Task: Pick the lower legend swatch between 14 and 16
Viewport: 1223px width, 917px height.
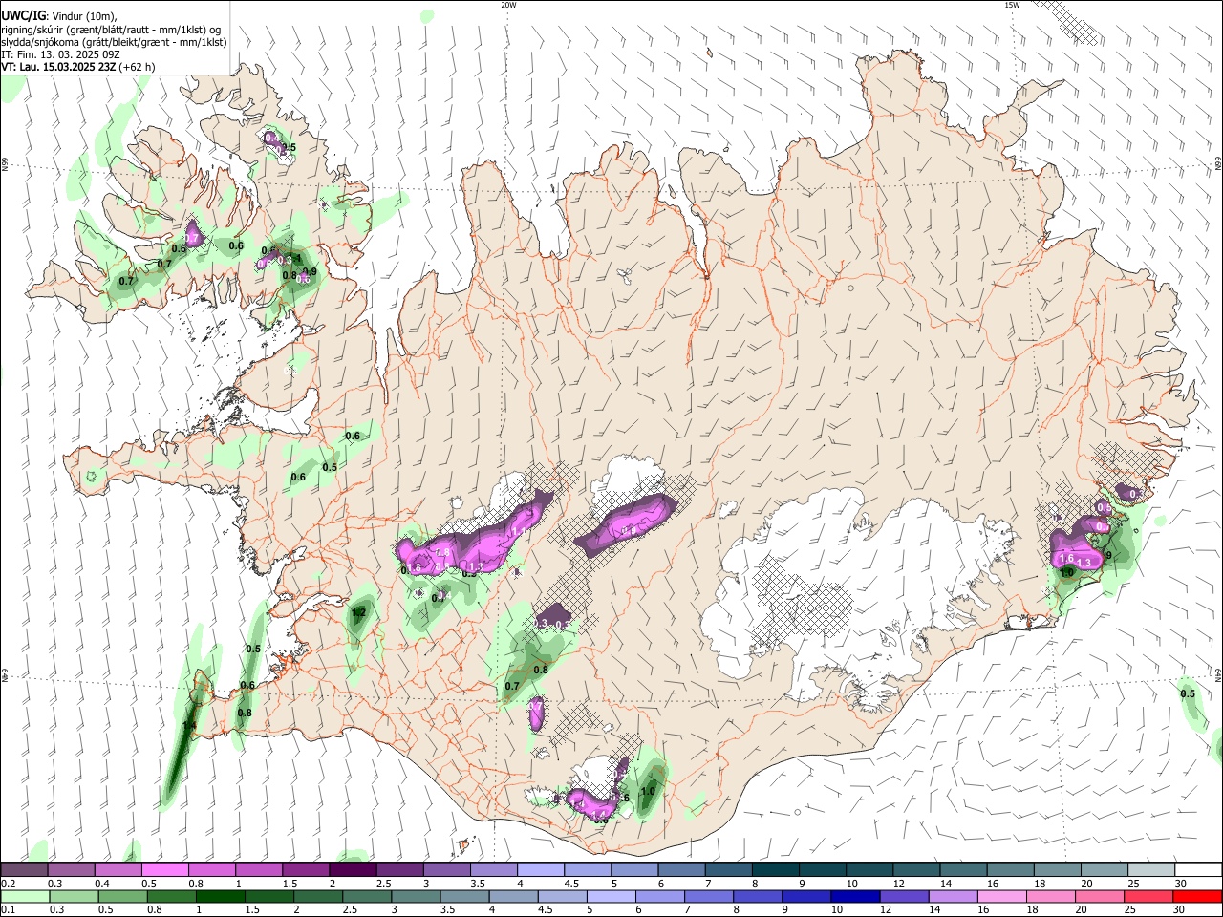Action: click(954, 896)
